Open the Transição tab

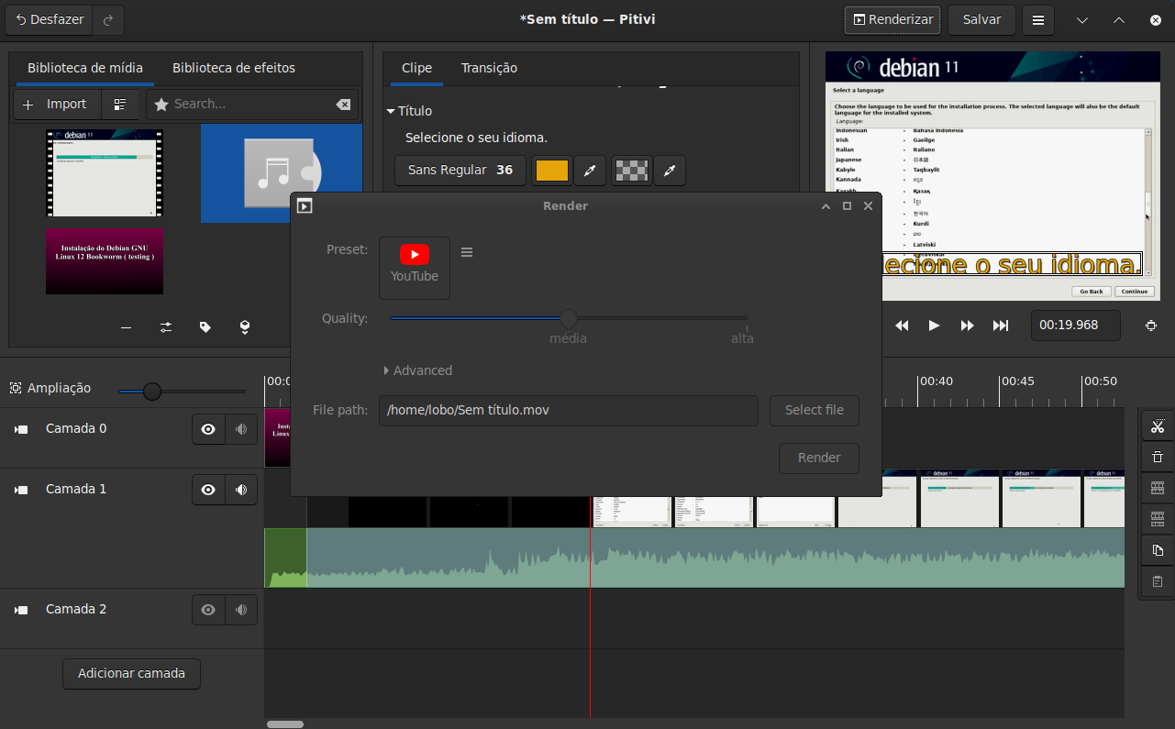489,68
